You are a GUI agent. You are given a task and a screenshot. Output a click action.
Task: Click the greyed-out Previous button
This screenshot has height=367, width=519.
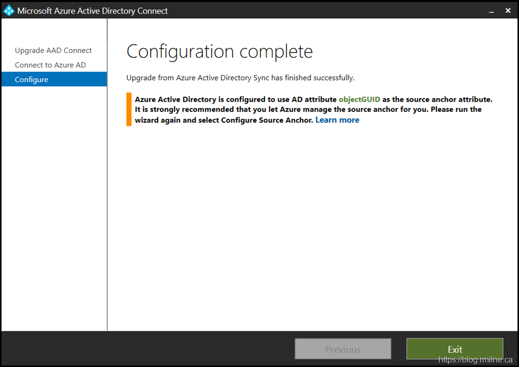click(x=343, y=349)
